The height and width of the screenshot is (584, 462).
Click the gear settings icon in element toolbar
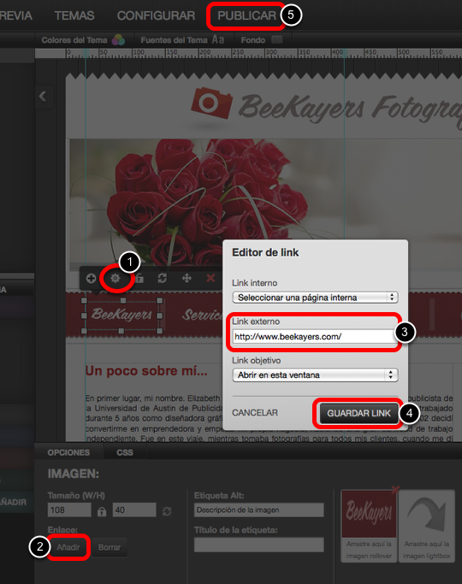(x=115, y=278)
